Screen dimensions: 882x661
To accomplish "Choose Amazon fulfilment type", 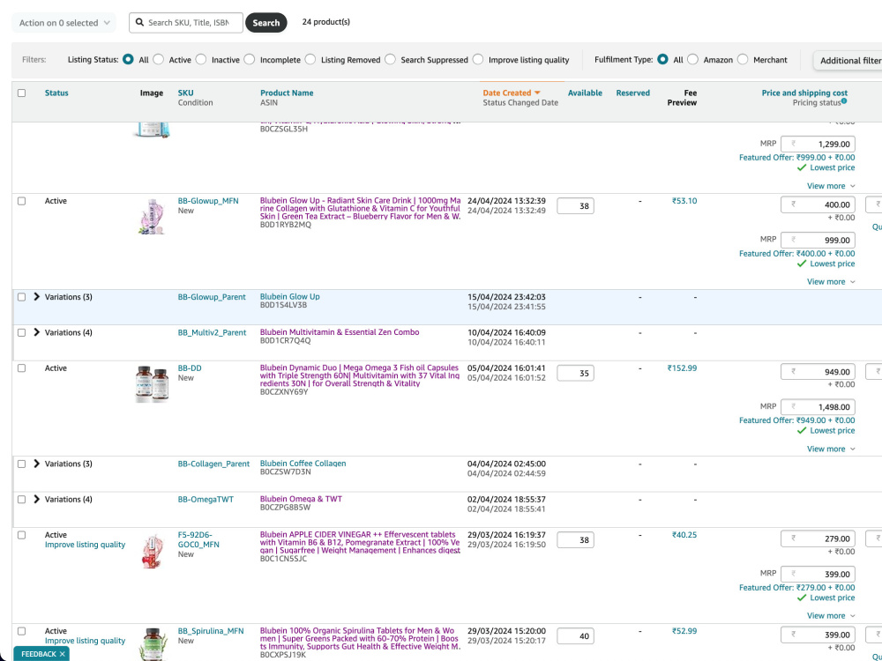I will pos(692,59).
